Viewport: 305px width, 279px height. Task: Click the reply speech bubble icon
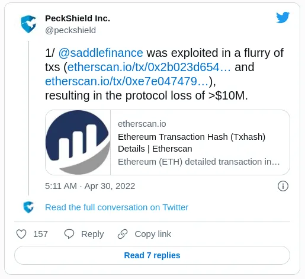pyautogui.click(x=69, y=234)
